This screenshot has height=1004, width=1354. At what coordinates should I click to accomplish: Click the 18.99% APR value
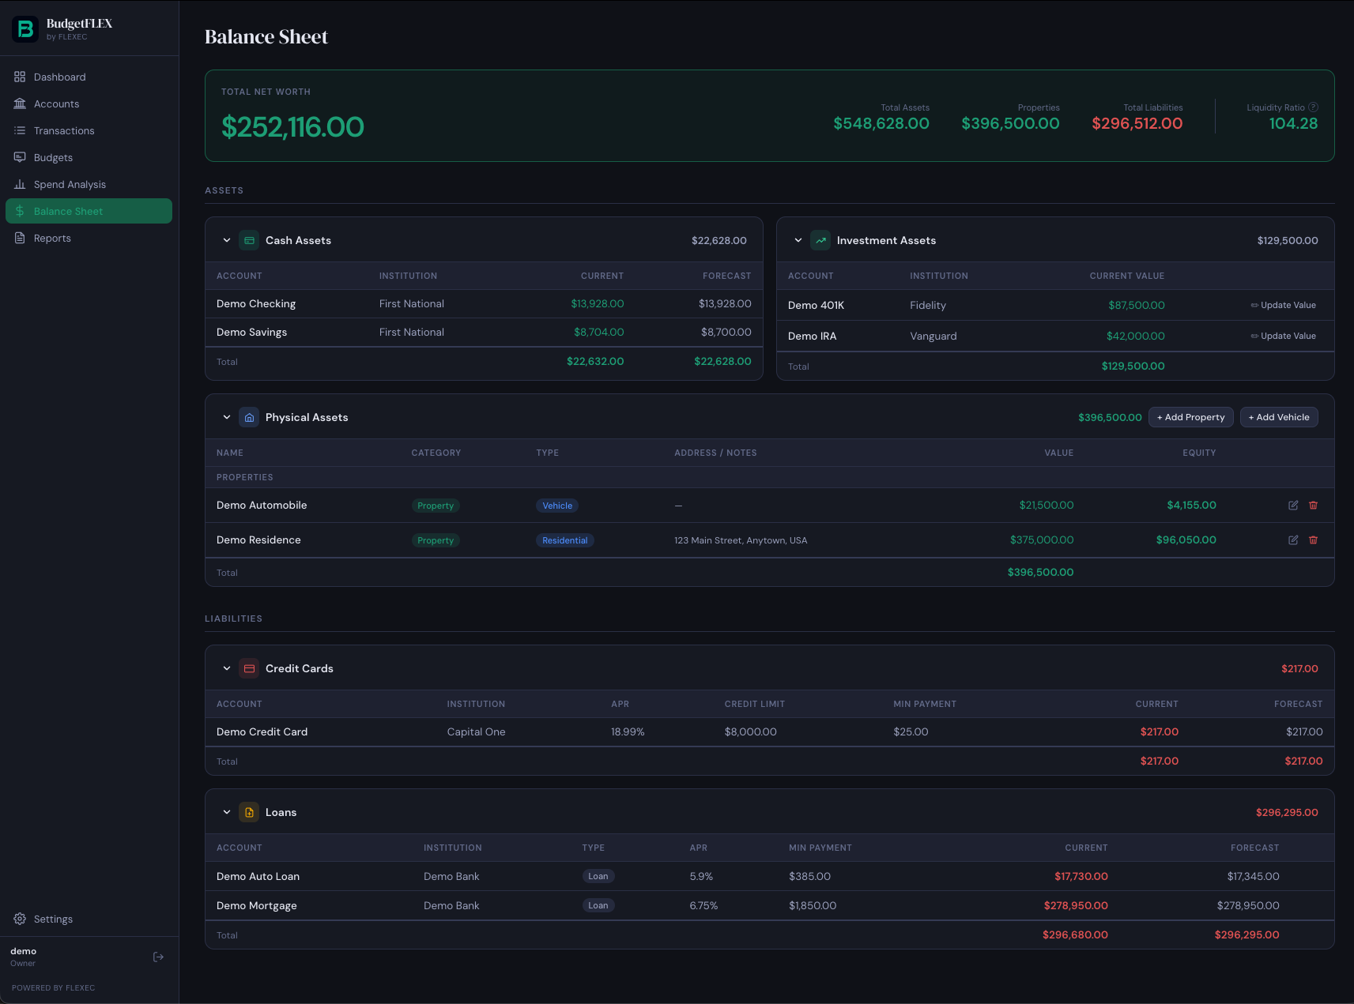point(628,731)
